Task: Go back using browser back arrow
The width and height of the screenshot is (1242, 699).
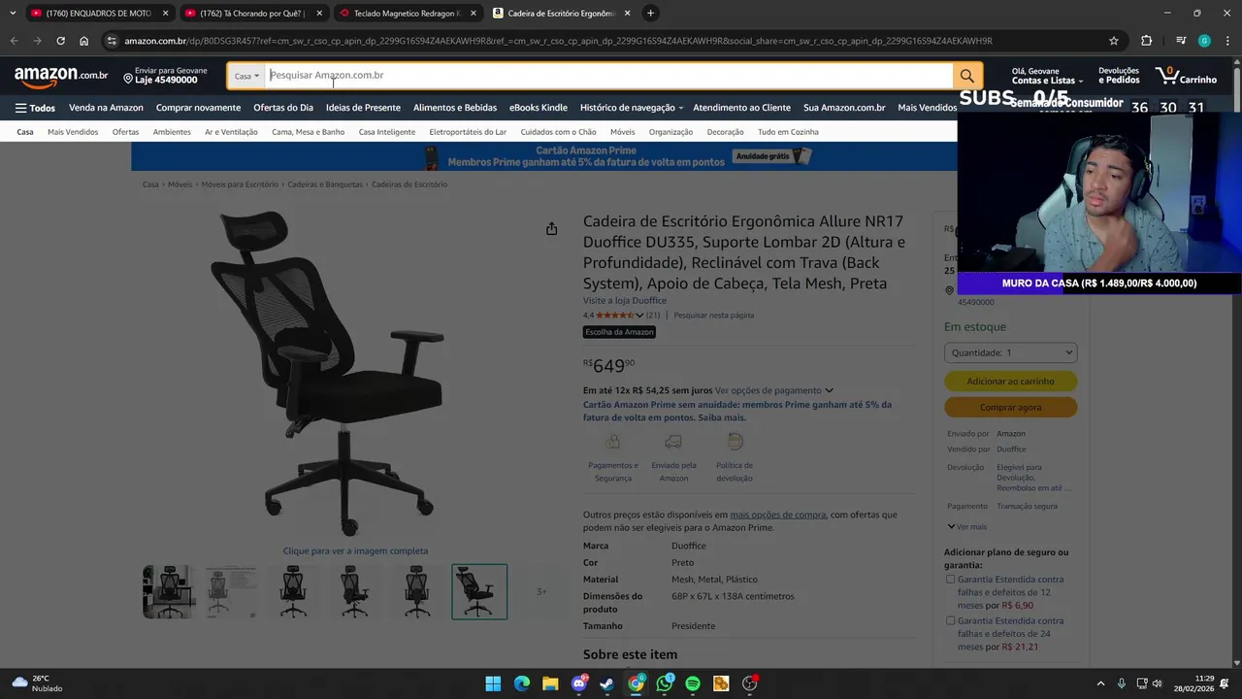Action: coord(14,41)
